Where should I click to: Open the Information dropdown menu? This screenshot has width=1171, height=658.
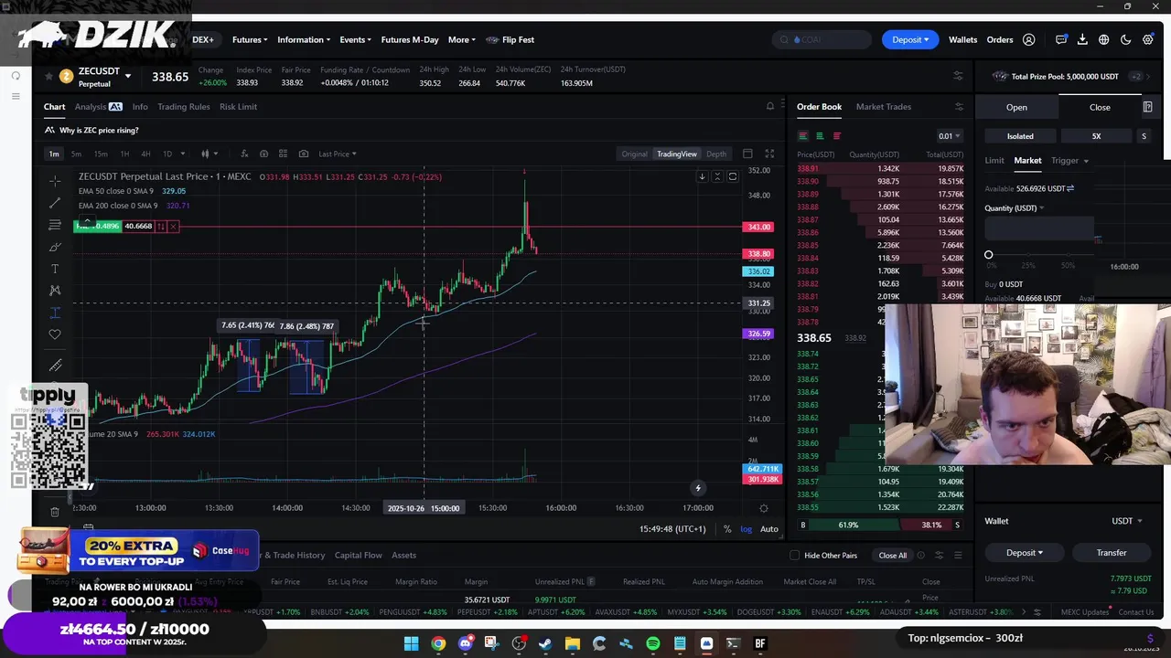click(304, 39)
